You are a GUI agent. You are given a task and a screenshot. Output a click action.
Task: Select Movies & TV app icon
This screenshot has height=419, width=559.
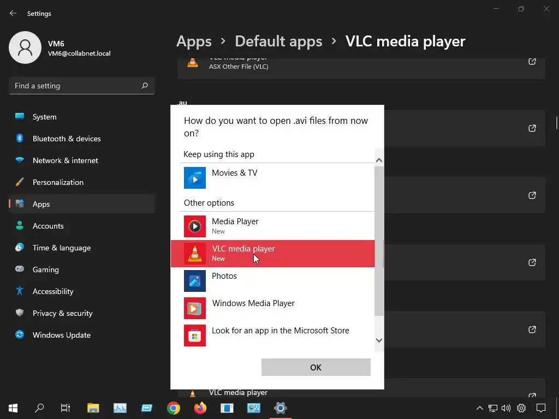coord(195,178)
